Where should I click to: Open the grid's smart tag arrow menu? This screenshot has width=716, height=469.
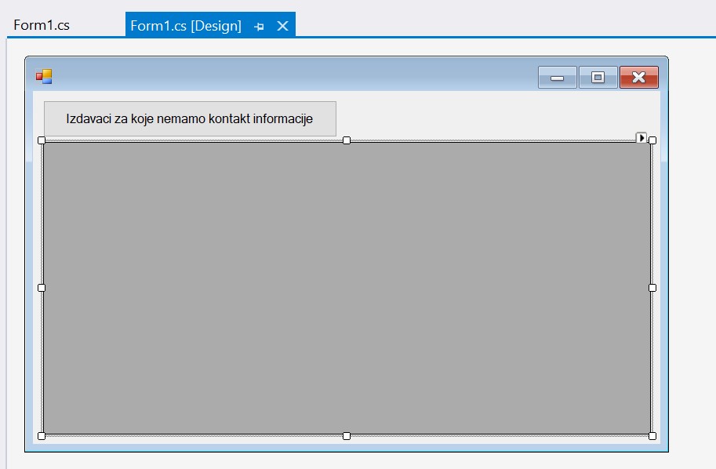[641, 138]
